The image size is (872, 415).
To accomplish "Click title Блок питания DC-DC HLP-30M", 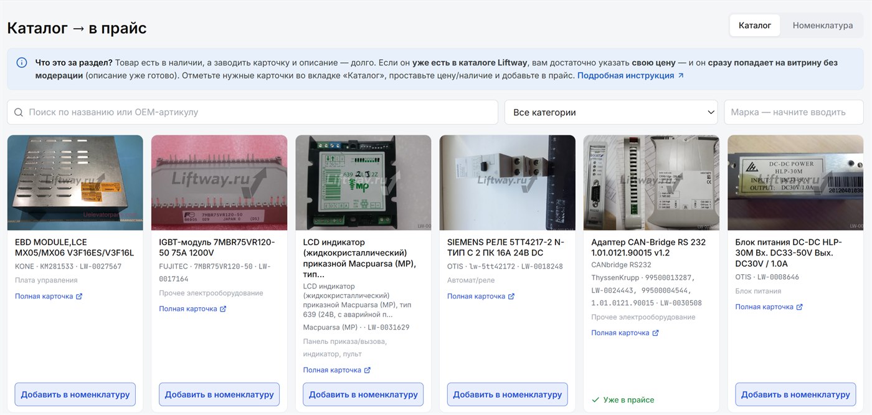I will click(x=789, y=252).
